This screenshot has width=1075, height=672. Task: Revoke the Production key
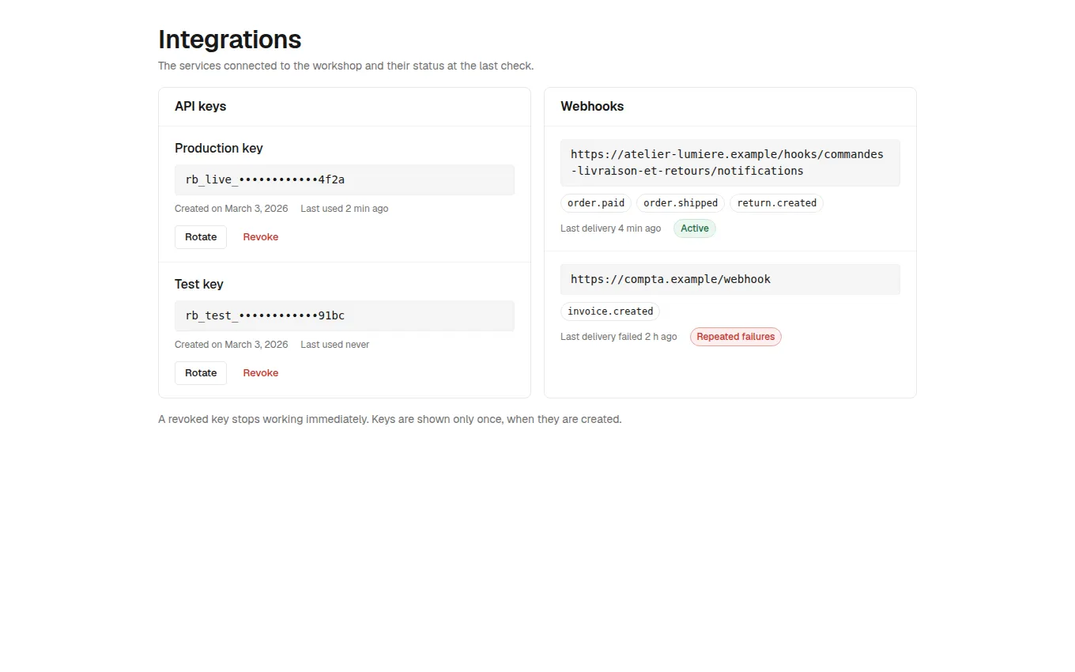click(261, 237)
